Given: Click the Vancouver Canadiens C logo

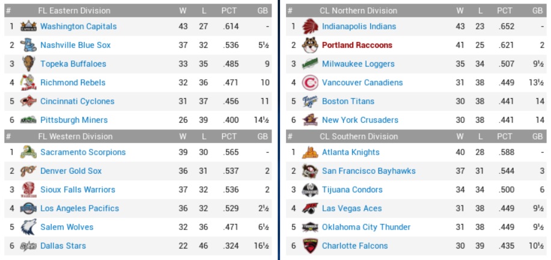Looking at the screenshot, I should pos(309,83).
